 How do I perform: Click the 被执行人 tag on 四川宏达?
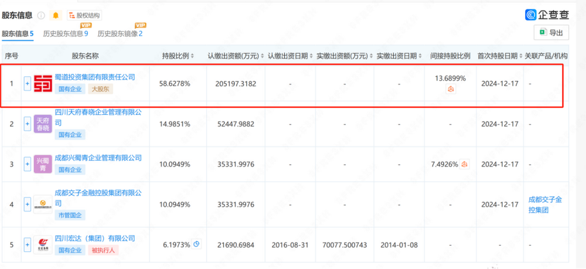pyautogui.click(x=103, y=251)
